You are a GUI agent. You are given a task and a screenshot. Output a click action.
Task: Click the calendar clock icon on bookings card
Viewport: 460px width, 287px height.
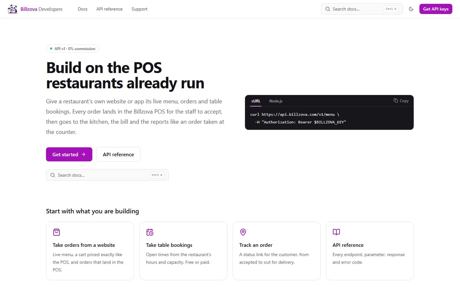tap(150, 232)
